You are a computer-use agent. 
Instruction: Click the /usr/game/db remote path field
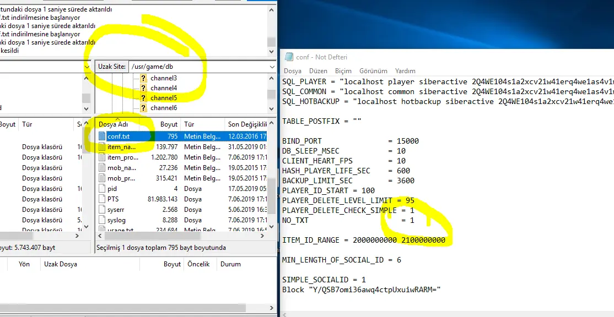pos(197,67)
